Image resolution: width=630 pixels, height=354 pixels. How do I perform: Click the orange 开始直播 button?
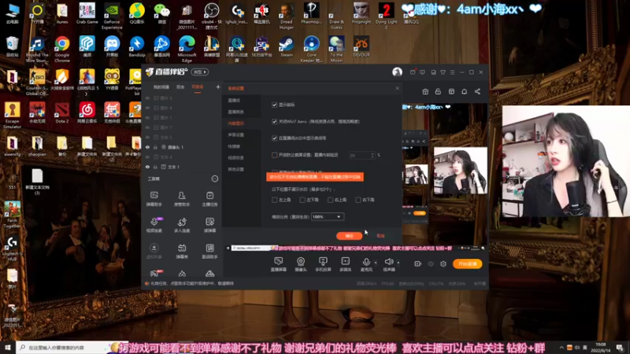coord(467,264)
